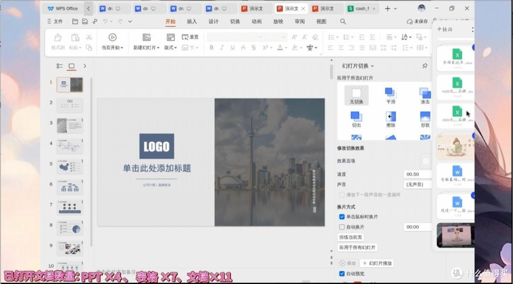Click the Paste (粘贴) clipboard icon

(75, 37)
